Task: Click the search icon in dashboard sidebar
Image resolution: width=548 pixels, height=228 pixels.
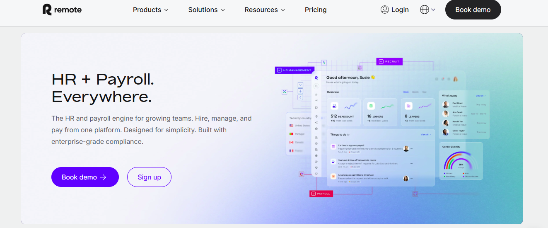Action: [316, 86]
